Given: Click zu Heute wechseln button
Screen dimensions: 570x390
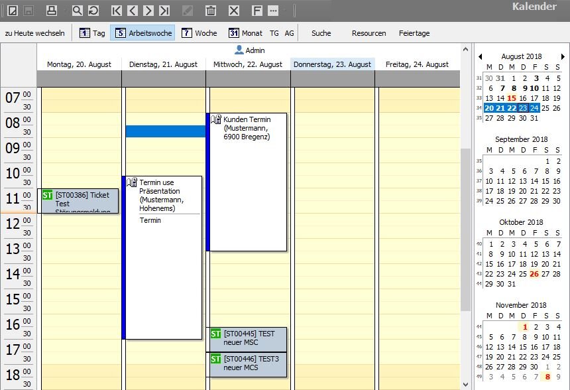Looking at the screenshot, I should 34,33.
